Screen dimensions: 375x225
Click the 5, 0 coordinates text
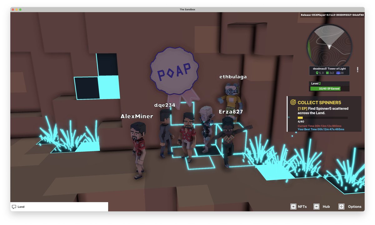pyautogui.click(x=322, y=73)
